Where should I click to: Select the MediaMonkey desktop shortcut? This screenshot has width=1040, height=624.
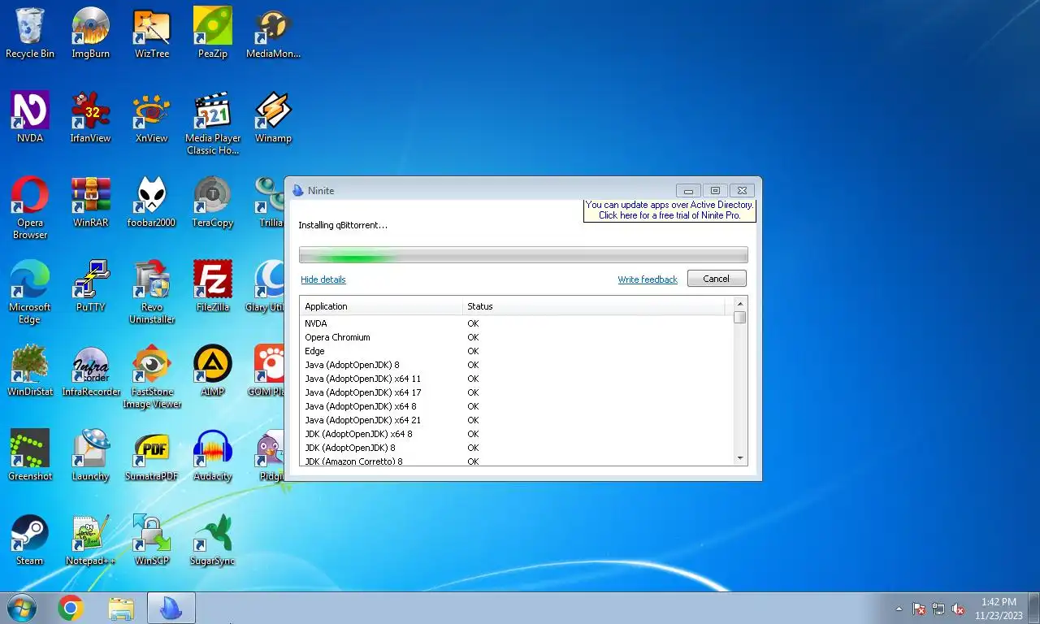273,32
